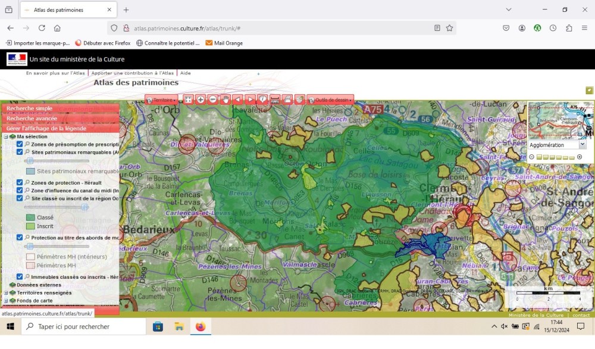Image resolution: width=595 pixels, height=349 pixels.
Task: Select the pan hand tool
Action: click(226, 99)
